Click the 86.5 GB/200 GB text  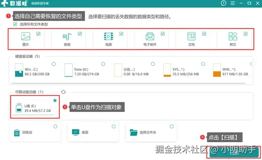pyautogui.click(x=37, y=74)
